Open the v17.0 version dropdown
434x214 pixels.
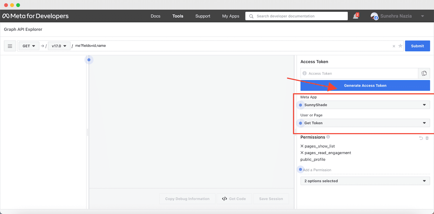[59, 46]
